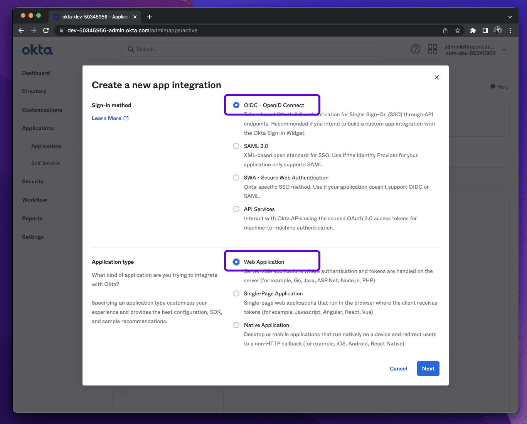This screenshot has height=424, width=527.
Task: Click the Help info icon near the top right
Action: click(x=493, y=86)
